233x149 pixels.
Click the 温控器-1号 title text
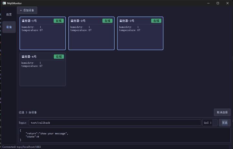pos(29,21)
